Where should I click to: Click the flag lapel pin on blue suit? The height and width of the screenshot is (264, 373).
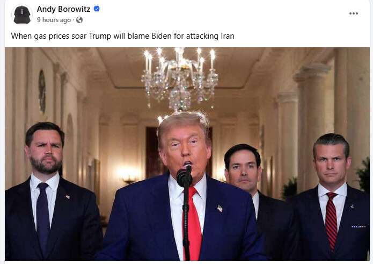point(220,209)
